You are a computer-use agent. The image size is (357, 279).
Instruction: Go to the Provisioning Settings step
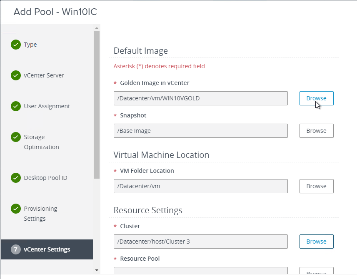point(40,214)
